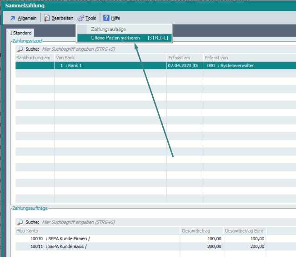
Task: Open the Allgemein menu label
Action: pyautogui.click(x=27, y=18)
